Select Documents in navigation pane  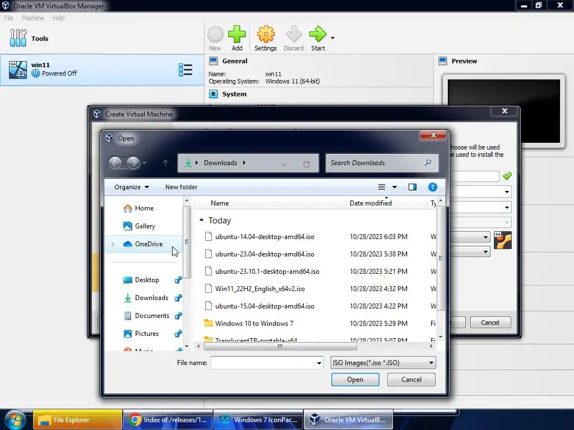152,316
